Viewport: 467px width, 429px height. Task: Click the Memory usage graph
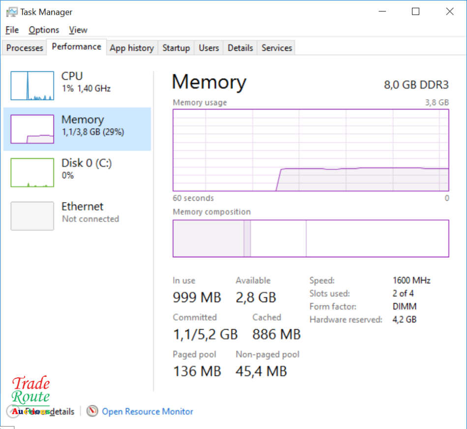pyautogui.click(x=311, y=150)
